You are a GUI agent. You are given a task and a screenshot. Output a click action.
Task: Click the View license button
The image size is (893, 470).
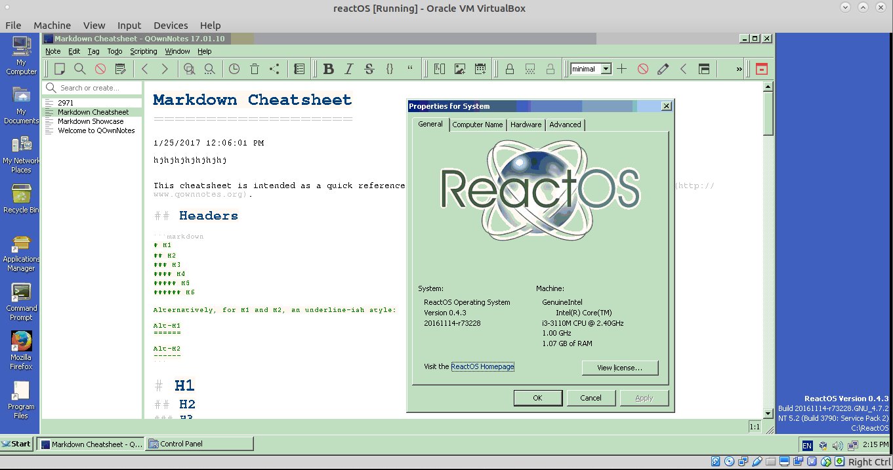click(x=620, y=368)
